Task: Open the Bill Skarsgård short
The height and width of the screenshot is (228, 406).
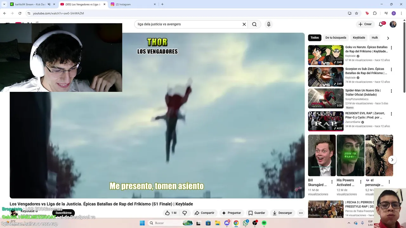Action: click(x=322, y=155)
